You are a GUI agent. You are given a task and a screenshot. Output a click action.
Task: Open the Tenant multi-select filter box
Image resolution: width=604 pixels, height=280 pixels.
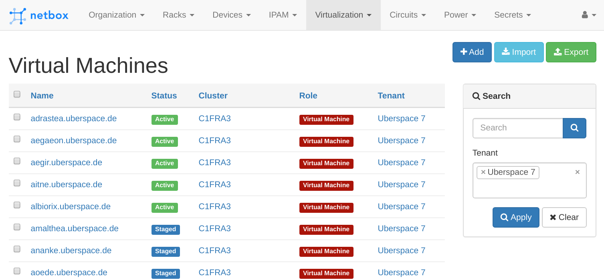(529, 180)
